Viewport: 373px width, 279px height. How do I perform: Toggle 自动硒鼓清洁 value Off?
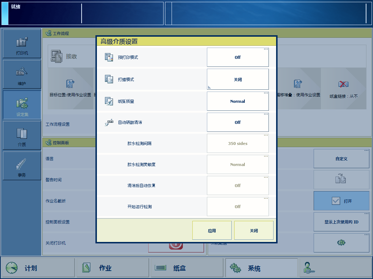(237, 122)
